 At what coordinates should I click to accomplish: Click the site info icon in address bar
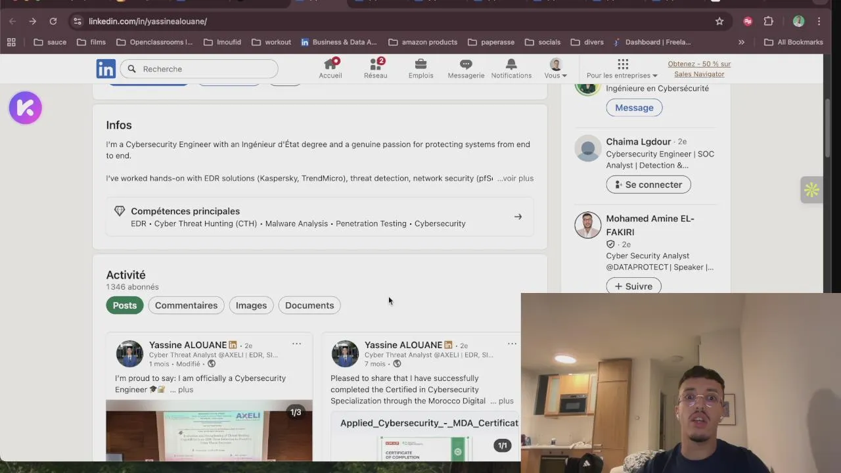(x=78, y=21)
